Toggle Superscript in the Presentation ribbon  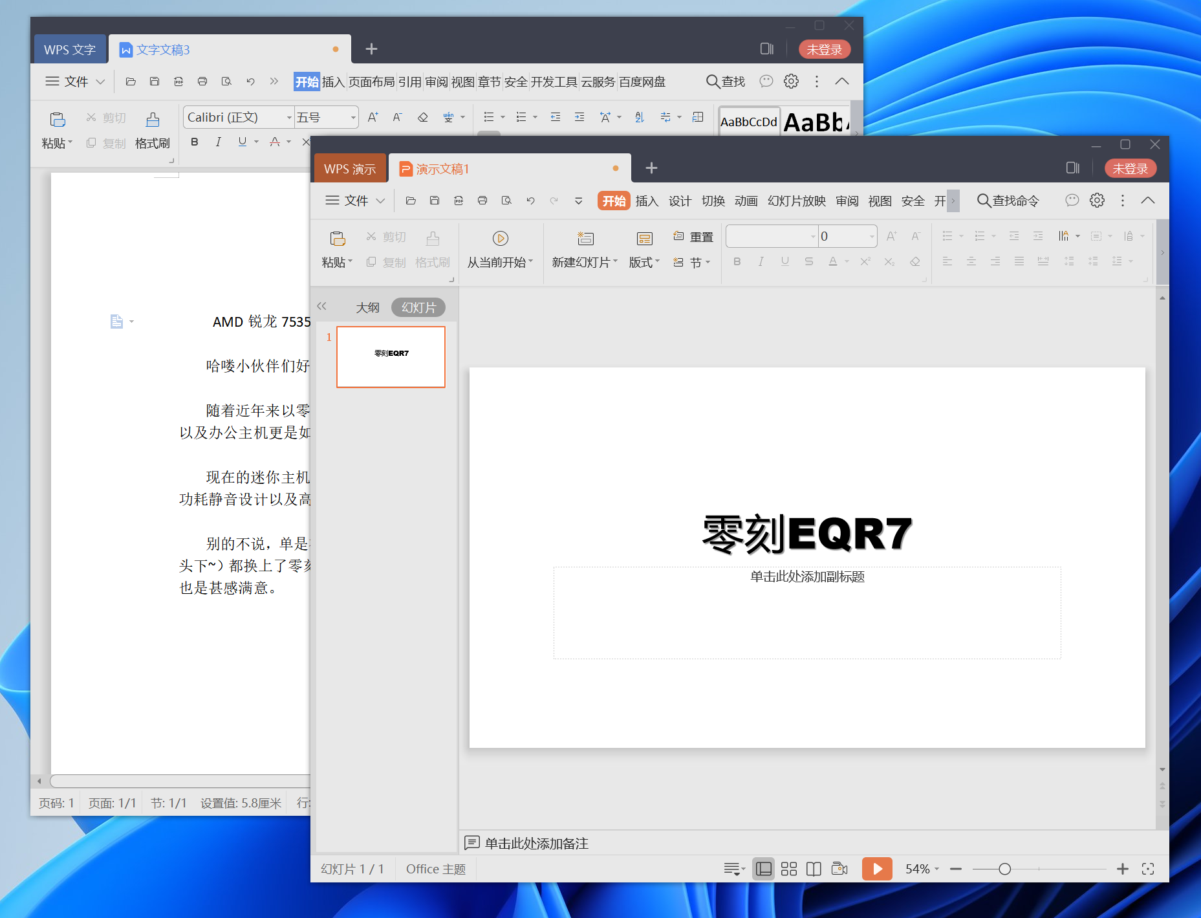[x=865, y=261]
